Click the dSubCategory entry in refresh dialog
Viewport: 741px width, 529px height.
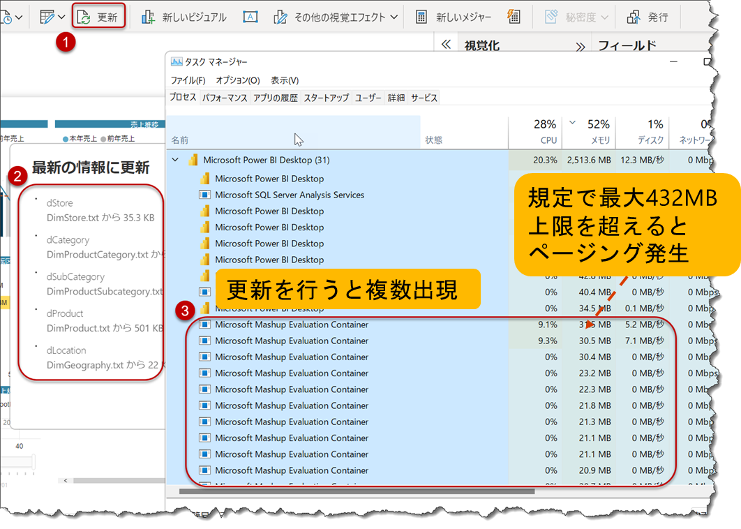pyautogui.click(x=75, y=276)
